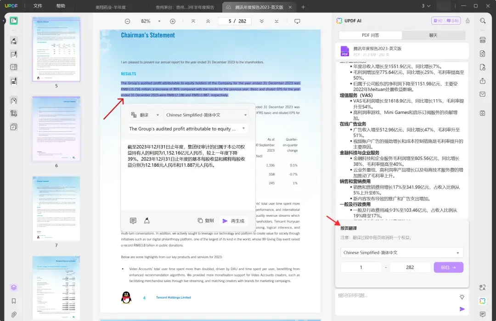Open the Comment highlighter tool in left sidebar
The height and width of the screenshot is (321, 496).
click(x=14, y=41)
